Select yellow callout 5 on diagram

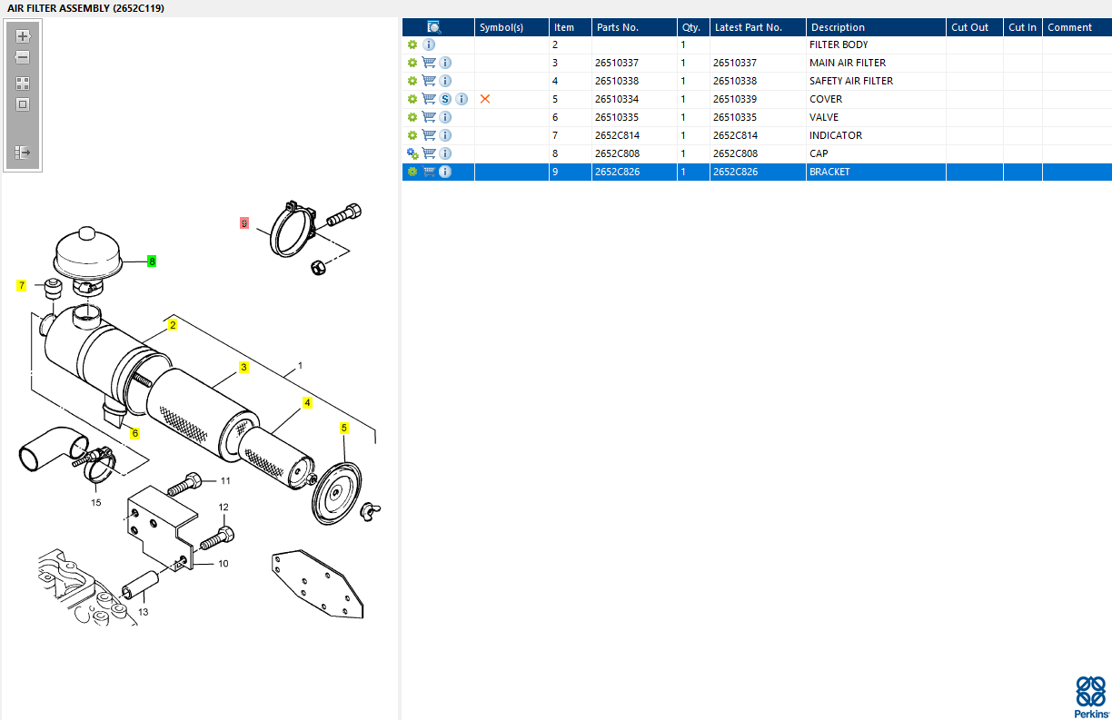(344, 428)
